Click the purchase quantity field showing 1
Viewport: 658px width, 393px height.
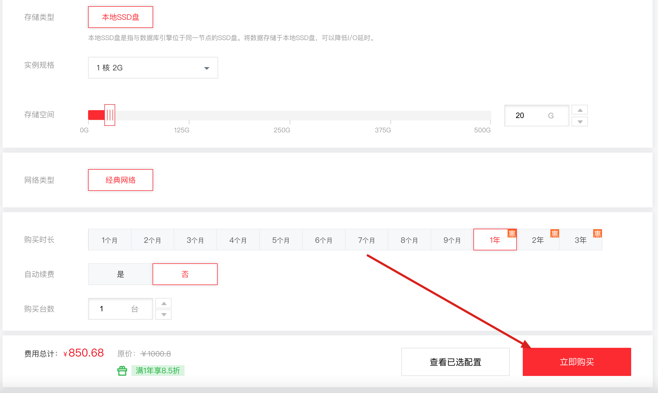pyautogui.click(x=120, y=309)
